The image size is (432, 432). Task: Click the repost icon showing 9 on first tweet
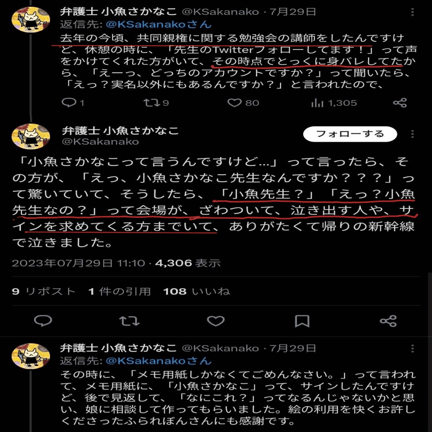151,103
